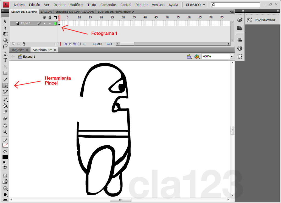Screen dimensions: 281x203
Task: Open the Color panel palette icon
Action: pyautogui.click(x=240, y=20)
